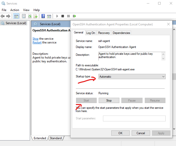Click the Stop the service link
The height and width of the screenshot is (146, 176).
tap(35, 39)
